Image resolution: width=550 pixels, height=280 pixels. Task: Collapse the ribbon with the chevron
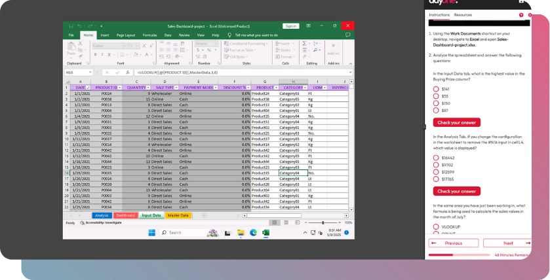tap(351, 63)
